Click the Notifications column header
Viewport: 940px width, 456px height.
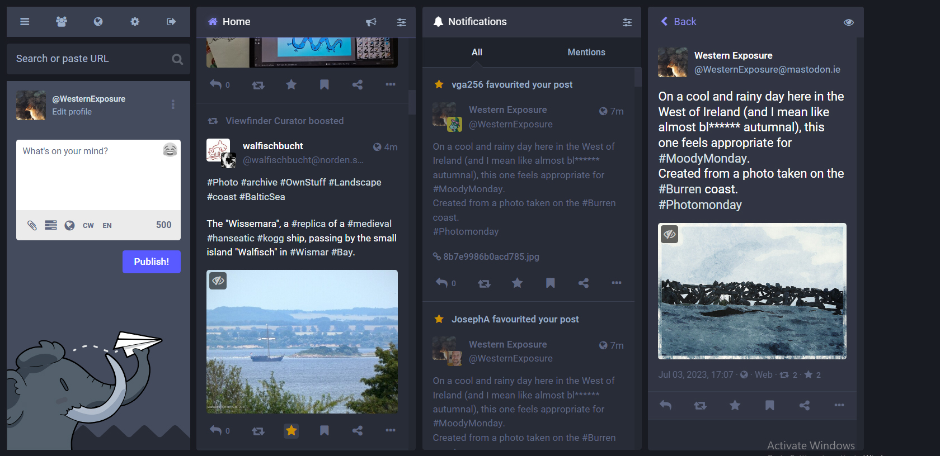(532, 22)
